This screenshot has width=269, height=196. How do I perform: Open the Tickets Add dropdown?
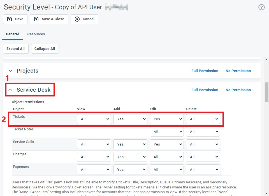tap(130, 119)
